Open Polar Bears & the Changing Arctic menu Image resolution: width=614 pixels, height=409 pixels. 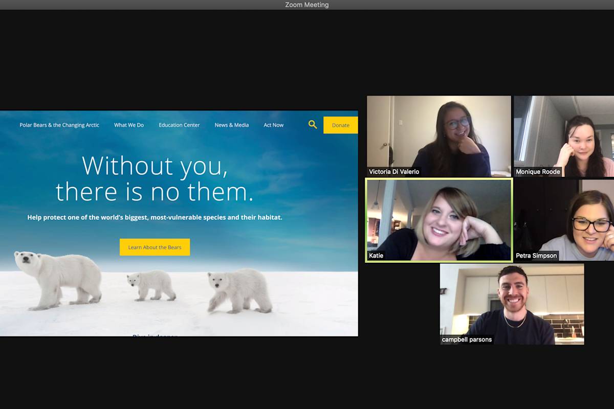coord(59,125)
